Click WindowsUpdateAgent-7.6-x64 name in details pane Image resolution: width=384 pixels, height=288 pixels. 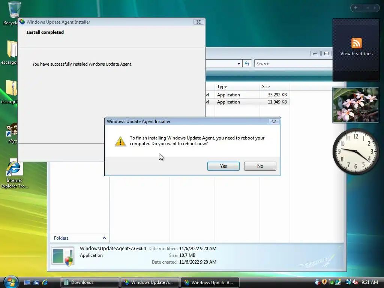[113, 249]
